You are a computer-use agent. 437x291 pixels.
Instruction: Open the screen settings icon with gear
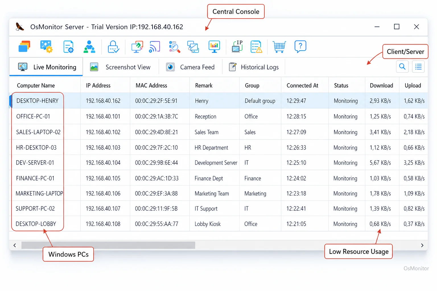[46, 47]
